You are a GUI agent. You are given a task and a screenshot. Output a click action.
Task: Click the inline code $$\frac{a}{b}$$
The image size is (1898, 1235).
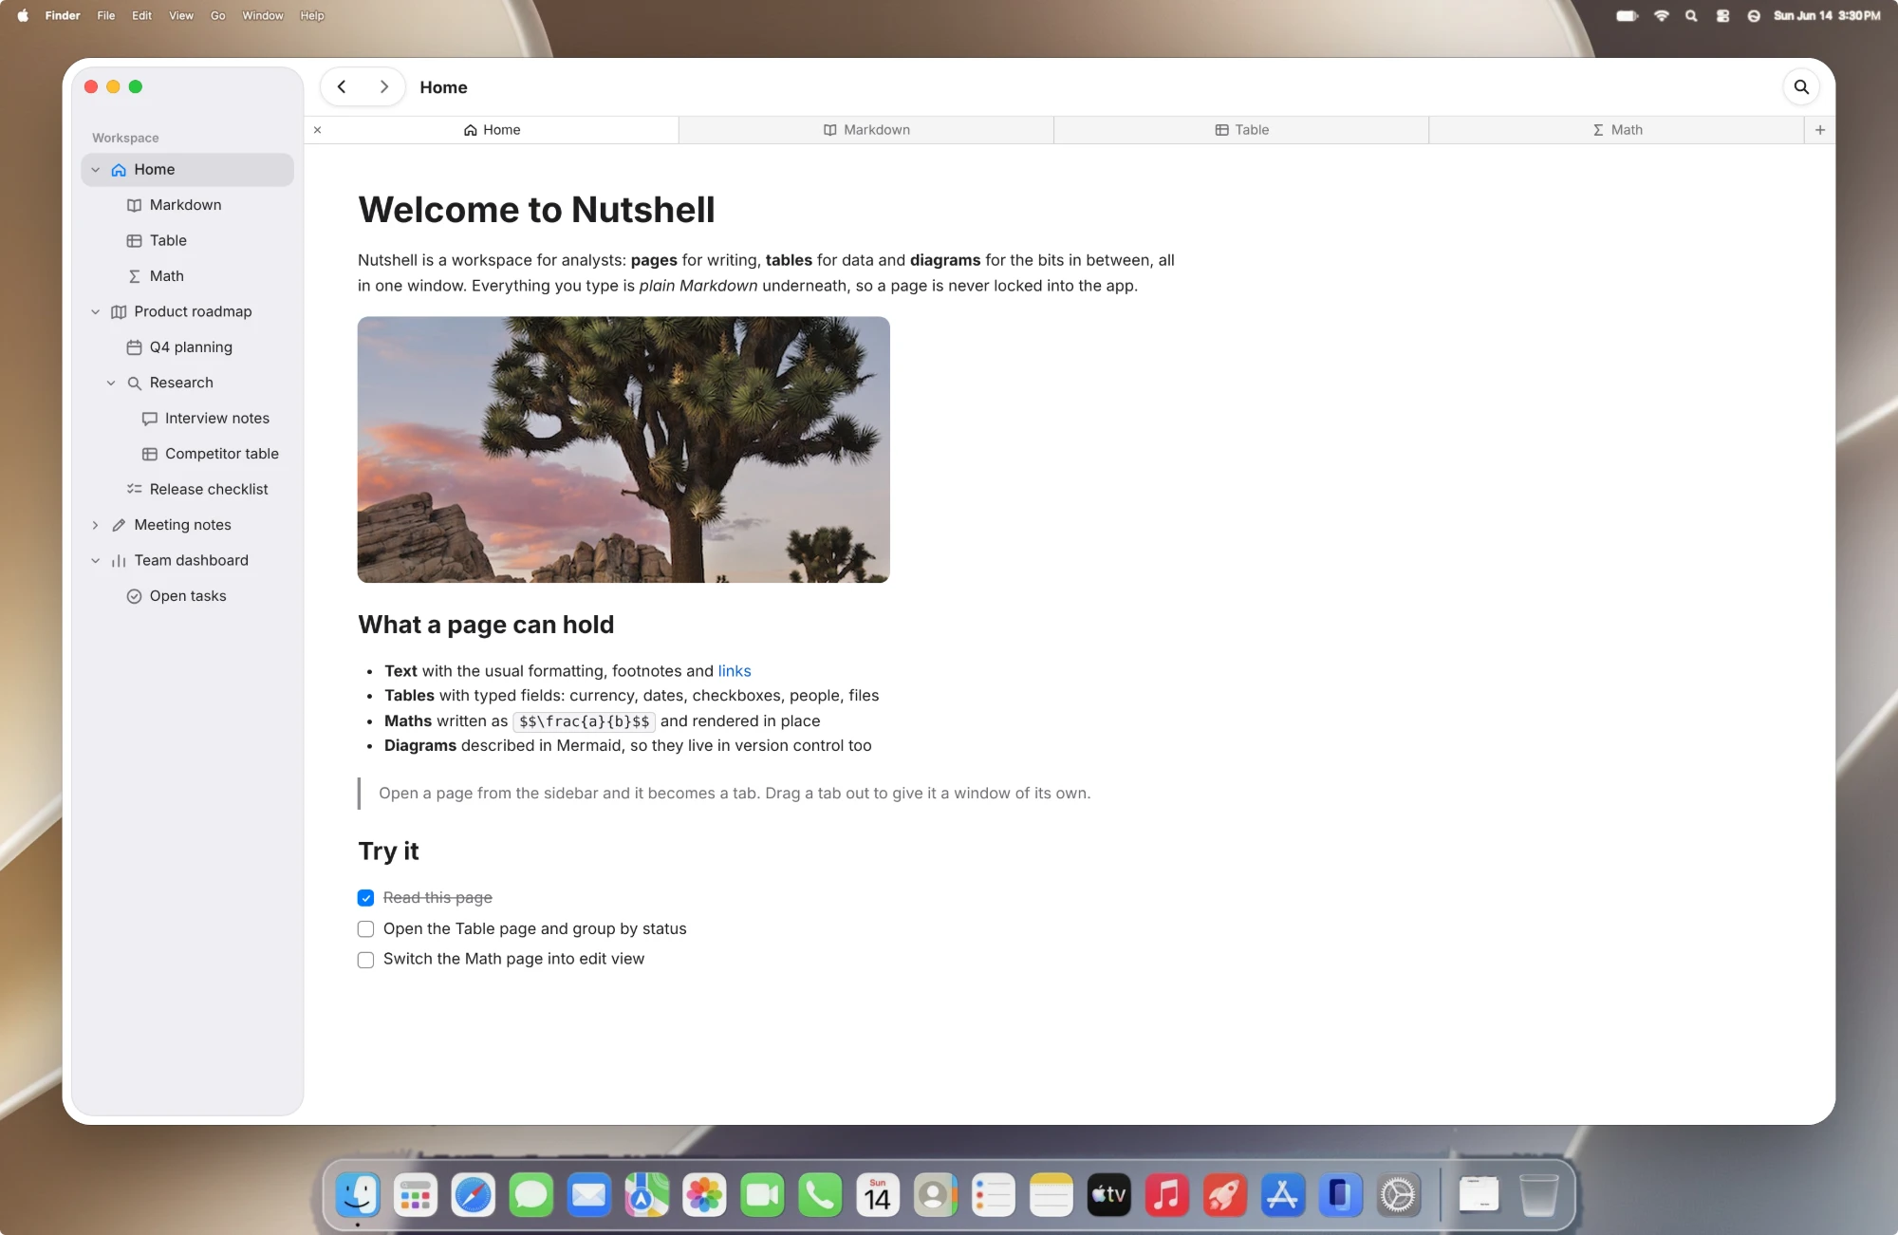click(x=585, y=721)
